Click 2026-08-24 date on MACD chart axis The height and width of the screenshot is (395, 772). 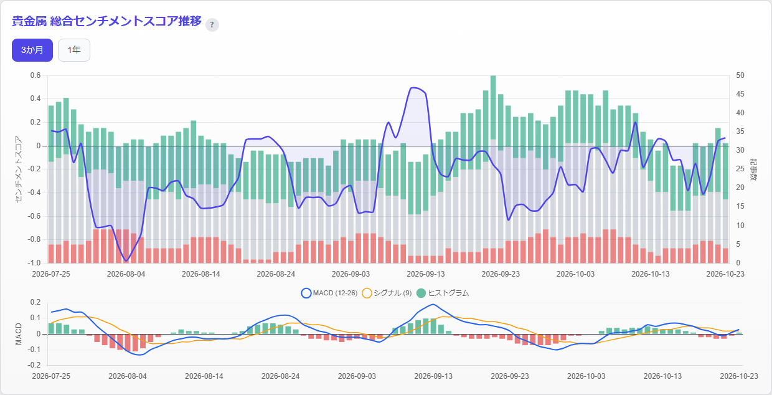point(280,376)
